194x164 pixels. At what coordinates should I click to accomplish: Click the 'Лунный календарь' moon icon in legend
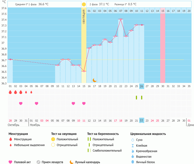coord(72,162)
